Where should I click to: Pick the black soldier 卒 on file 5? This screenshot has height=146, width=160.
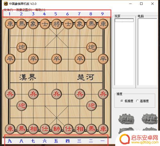[57, 59]
